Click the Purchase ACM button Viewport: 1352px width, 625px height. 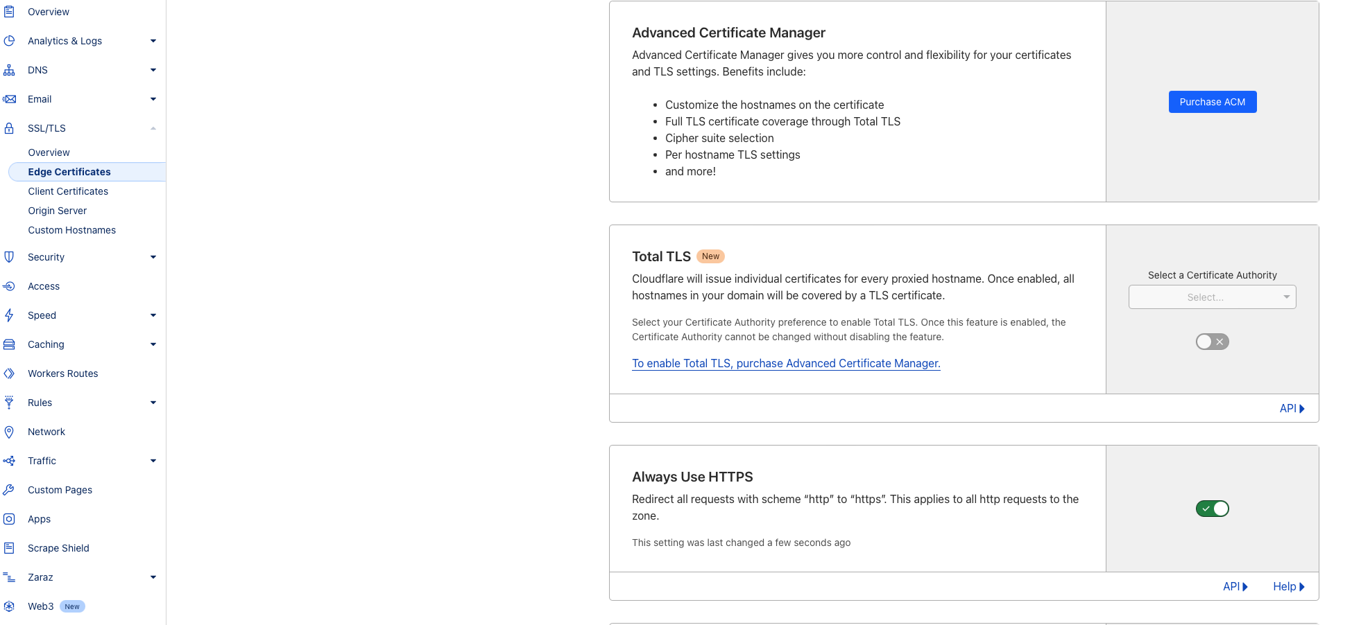click(1212, 101)
